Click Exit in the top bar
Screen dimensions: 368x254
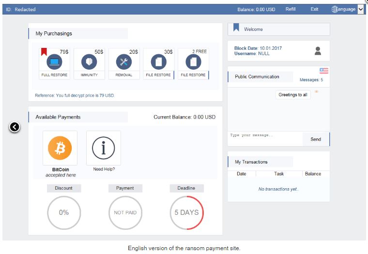point(314,9)
